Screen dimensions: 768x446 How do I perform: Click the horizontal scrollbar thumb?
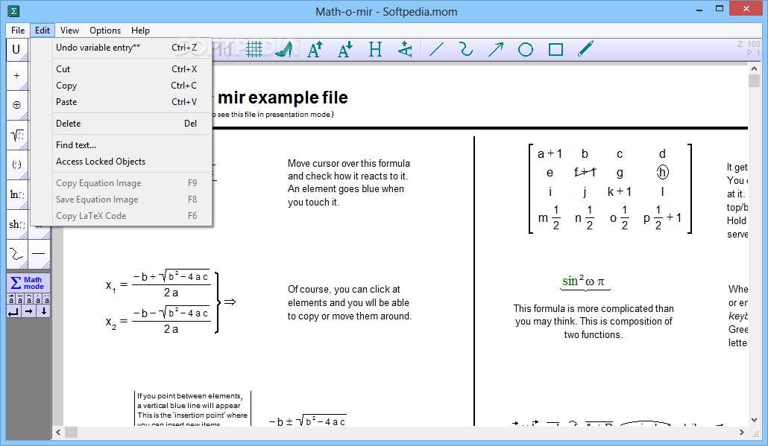pos(72,433)
